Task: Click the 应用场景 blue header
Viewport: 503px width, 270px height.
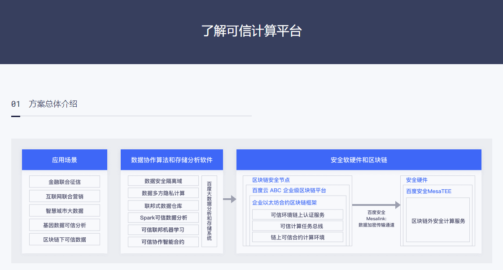Action: point(65,160)
